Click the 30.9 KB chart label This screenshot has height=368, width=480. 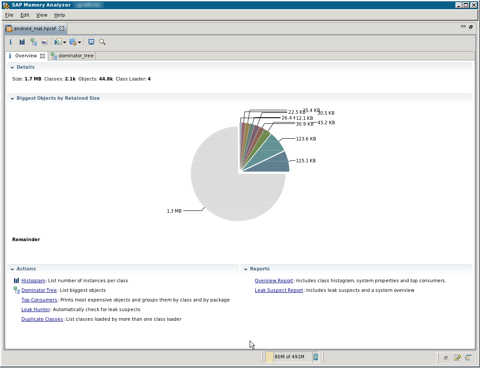304,124
